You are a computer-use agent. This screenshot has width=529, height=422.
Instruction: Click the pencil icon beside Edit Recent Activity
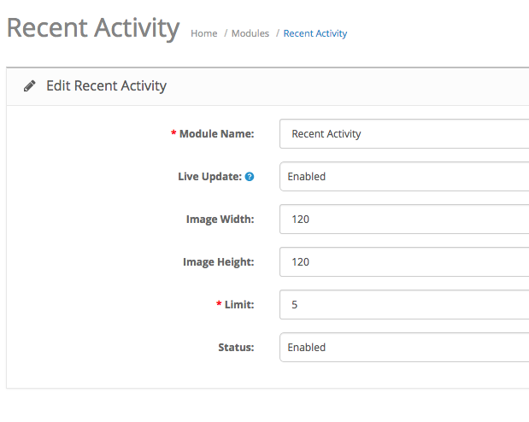tap(30, 85)
